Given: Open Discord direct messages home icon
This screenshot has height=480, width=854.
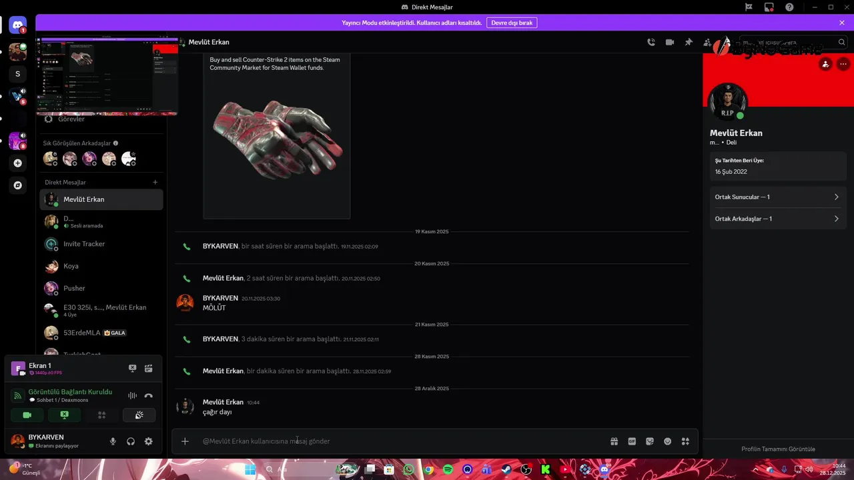Looking at the screenshot, I should coord(17,26).
